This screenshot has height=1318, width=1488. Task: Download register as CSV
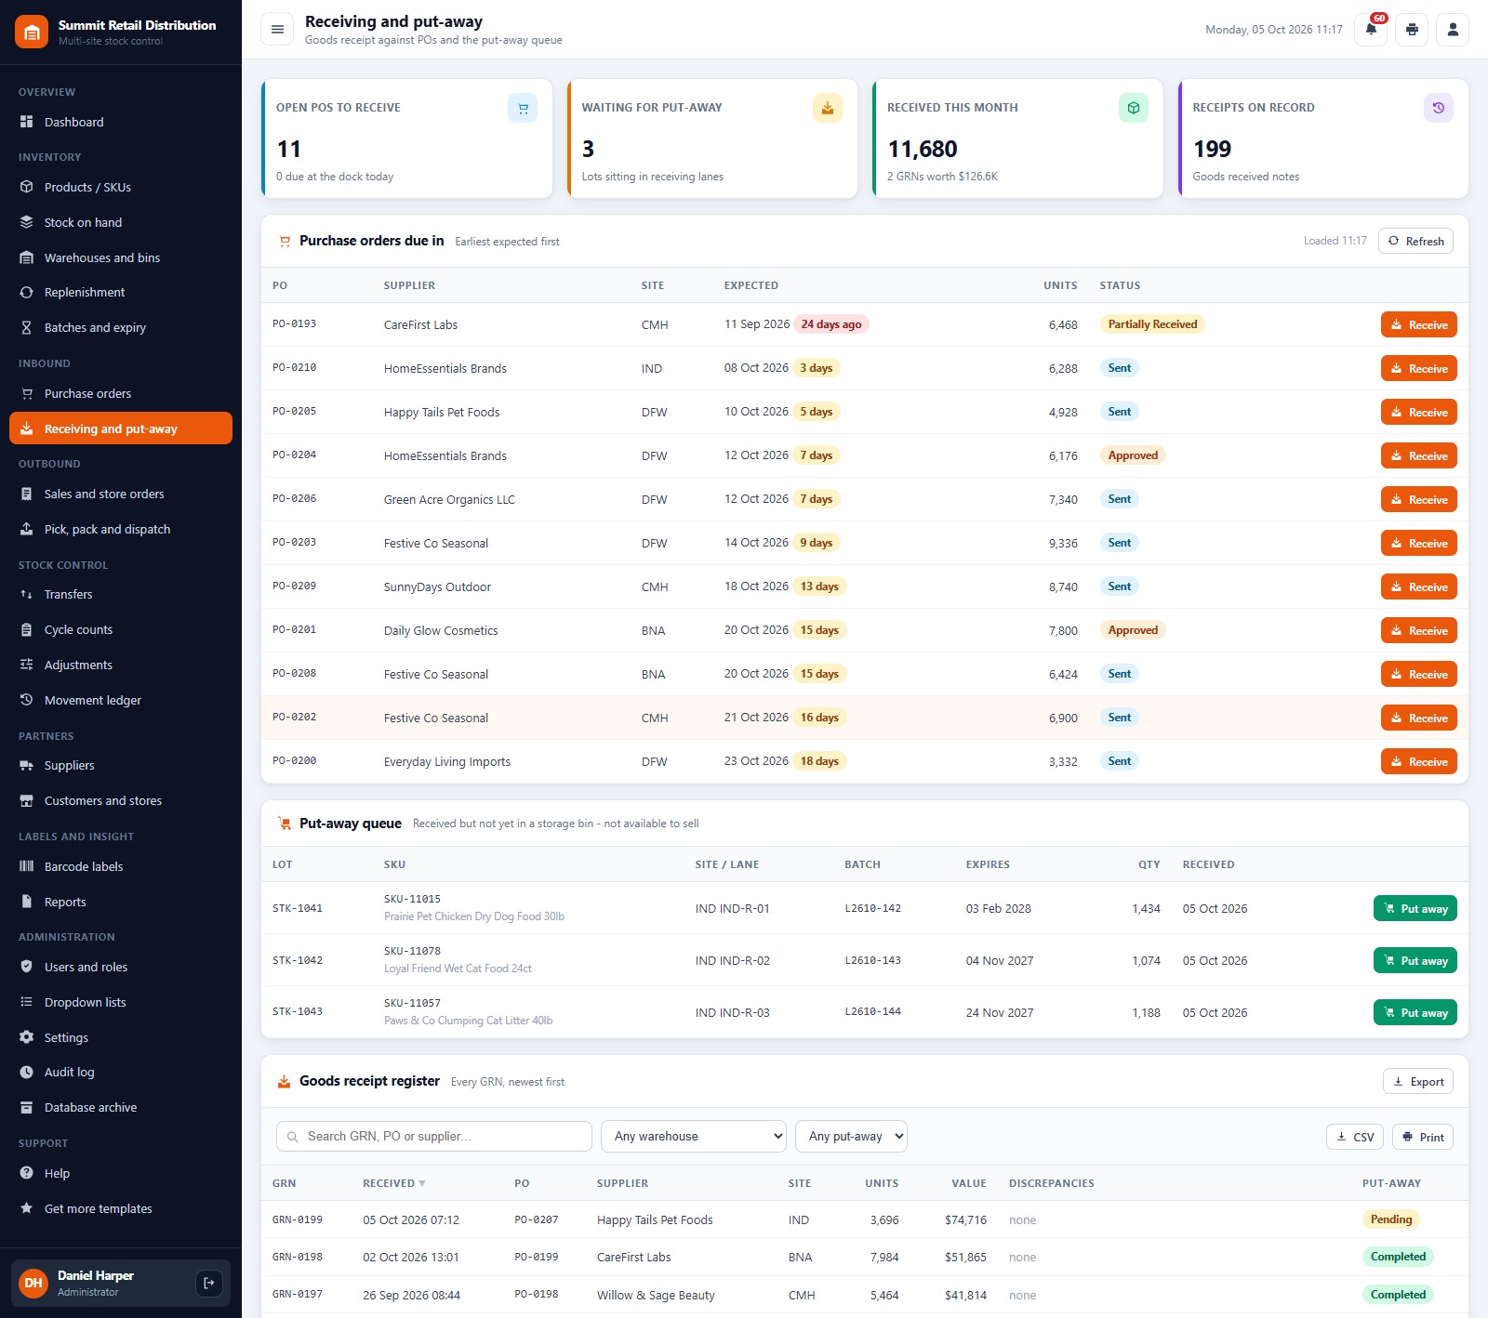pyautogui.click(x=1355, y=1137)
